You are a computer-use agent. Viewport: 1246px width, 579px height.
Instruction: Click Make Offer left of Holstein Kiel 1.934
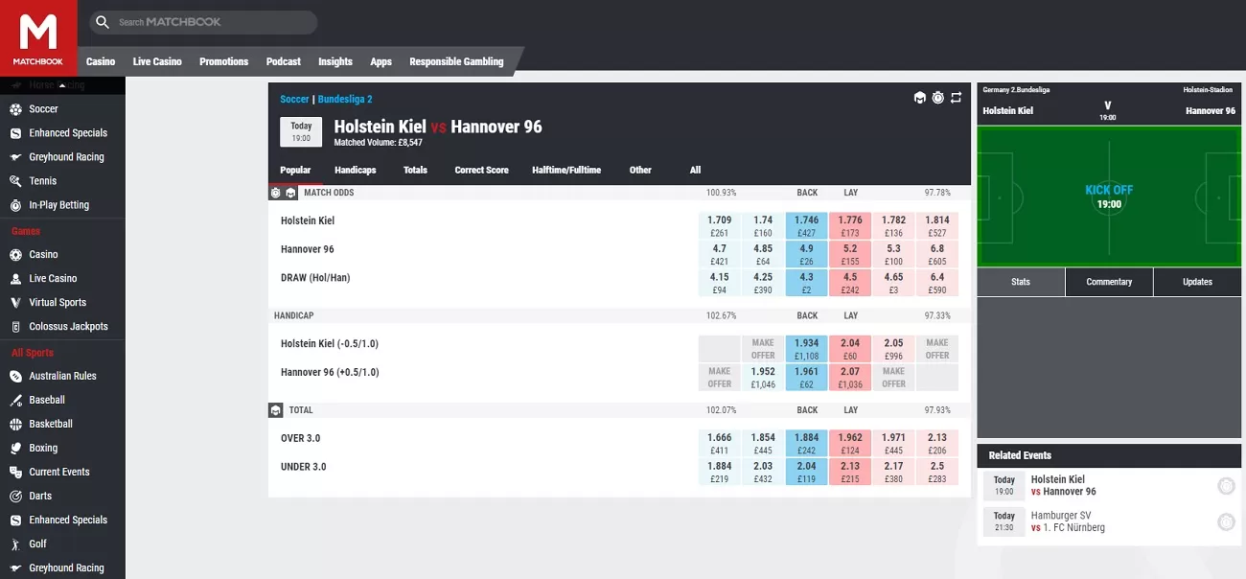tap(763, 349)
